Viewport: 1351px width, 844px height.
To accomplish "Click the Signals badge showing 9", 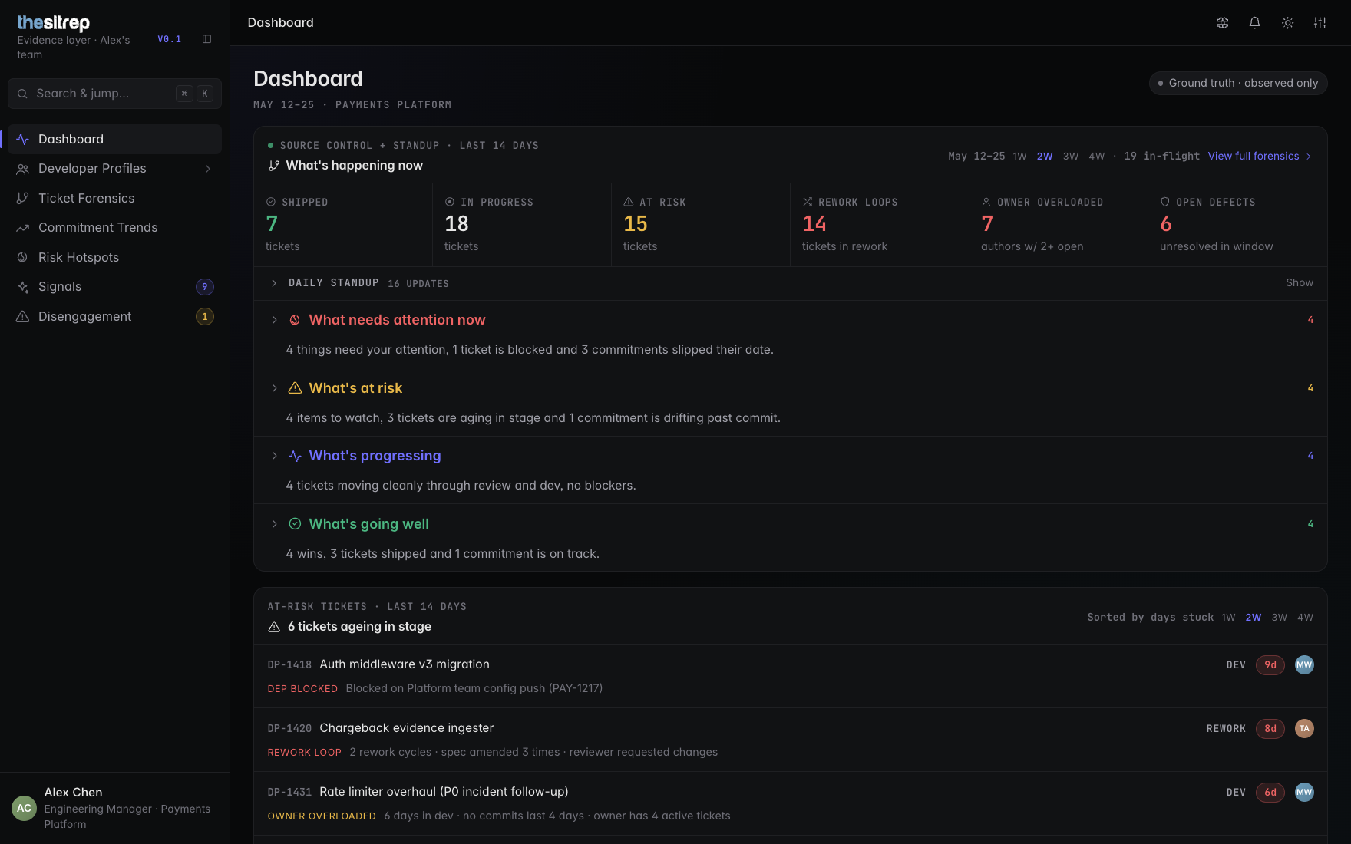I will pos(205,287).
